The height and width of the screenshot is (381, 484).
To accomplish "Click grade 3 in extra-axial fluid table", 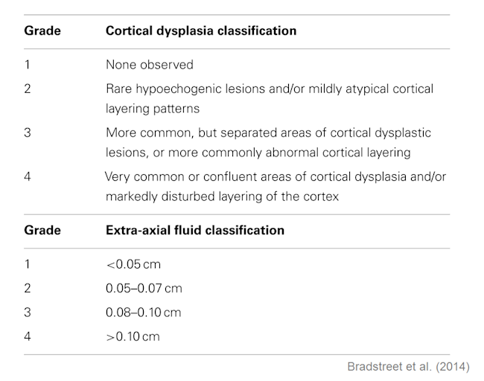I will [28, 313].
